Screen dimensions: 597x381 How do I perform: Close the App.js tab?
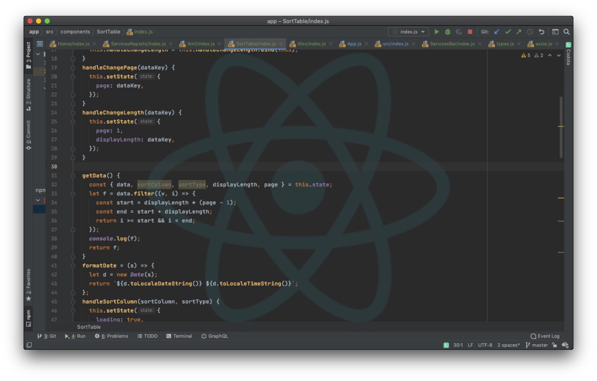366,44
